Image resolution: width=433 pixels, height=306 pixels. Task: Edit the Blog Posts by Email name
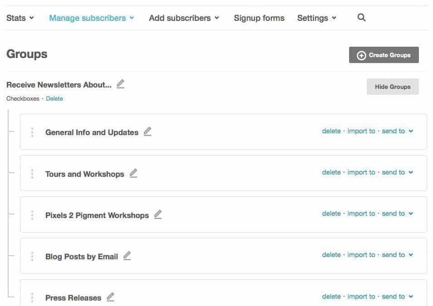click(127, 256)
